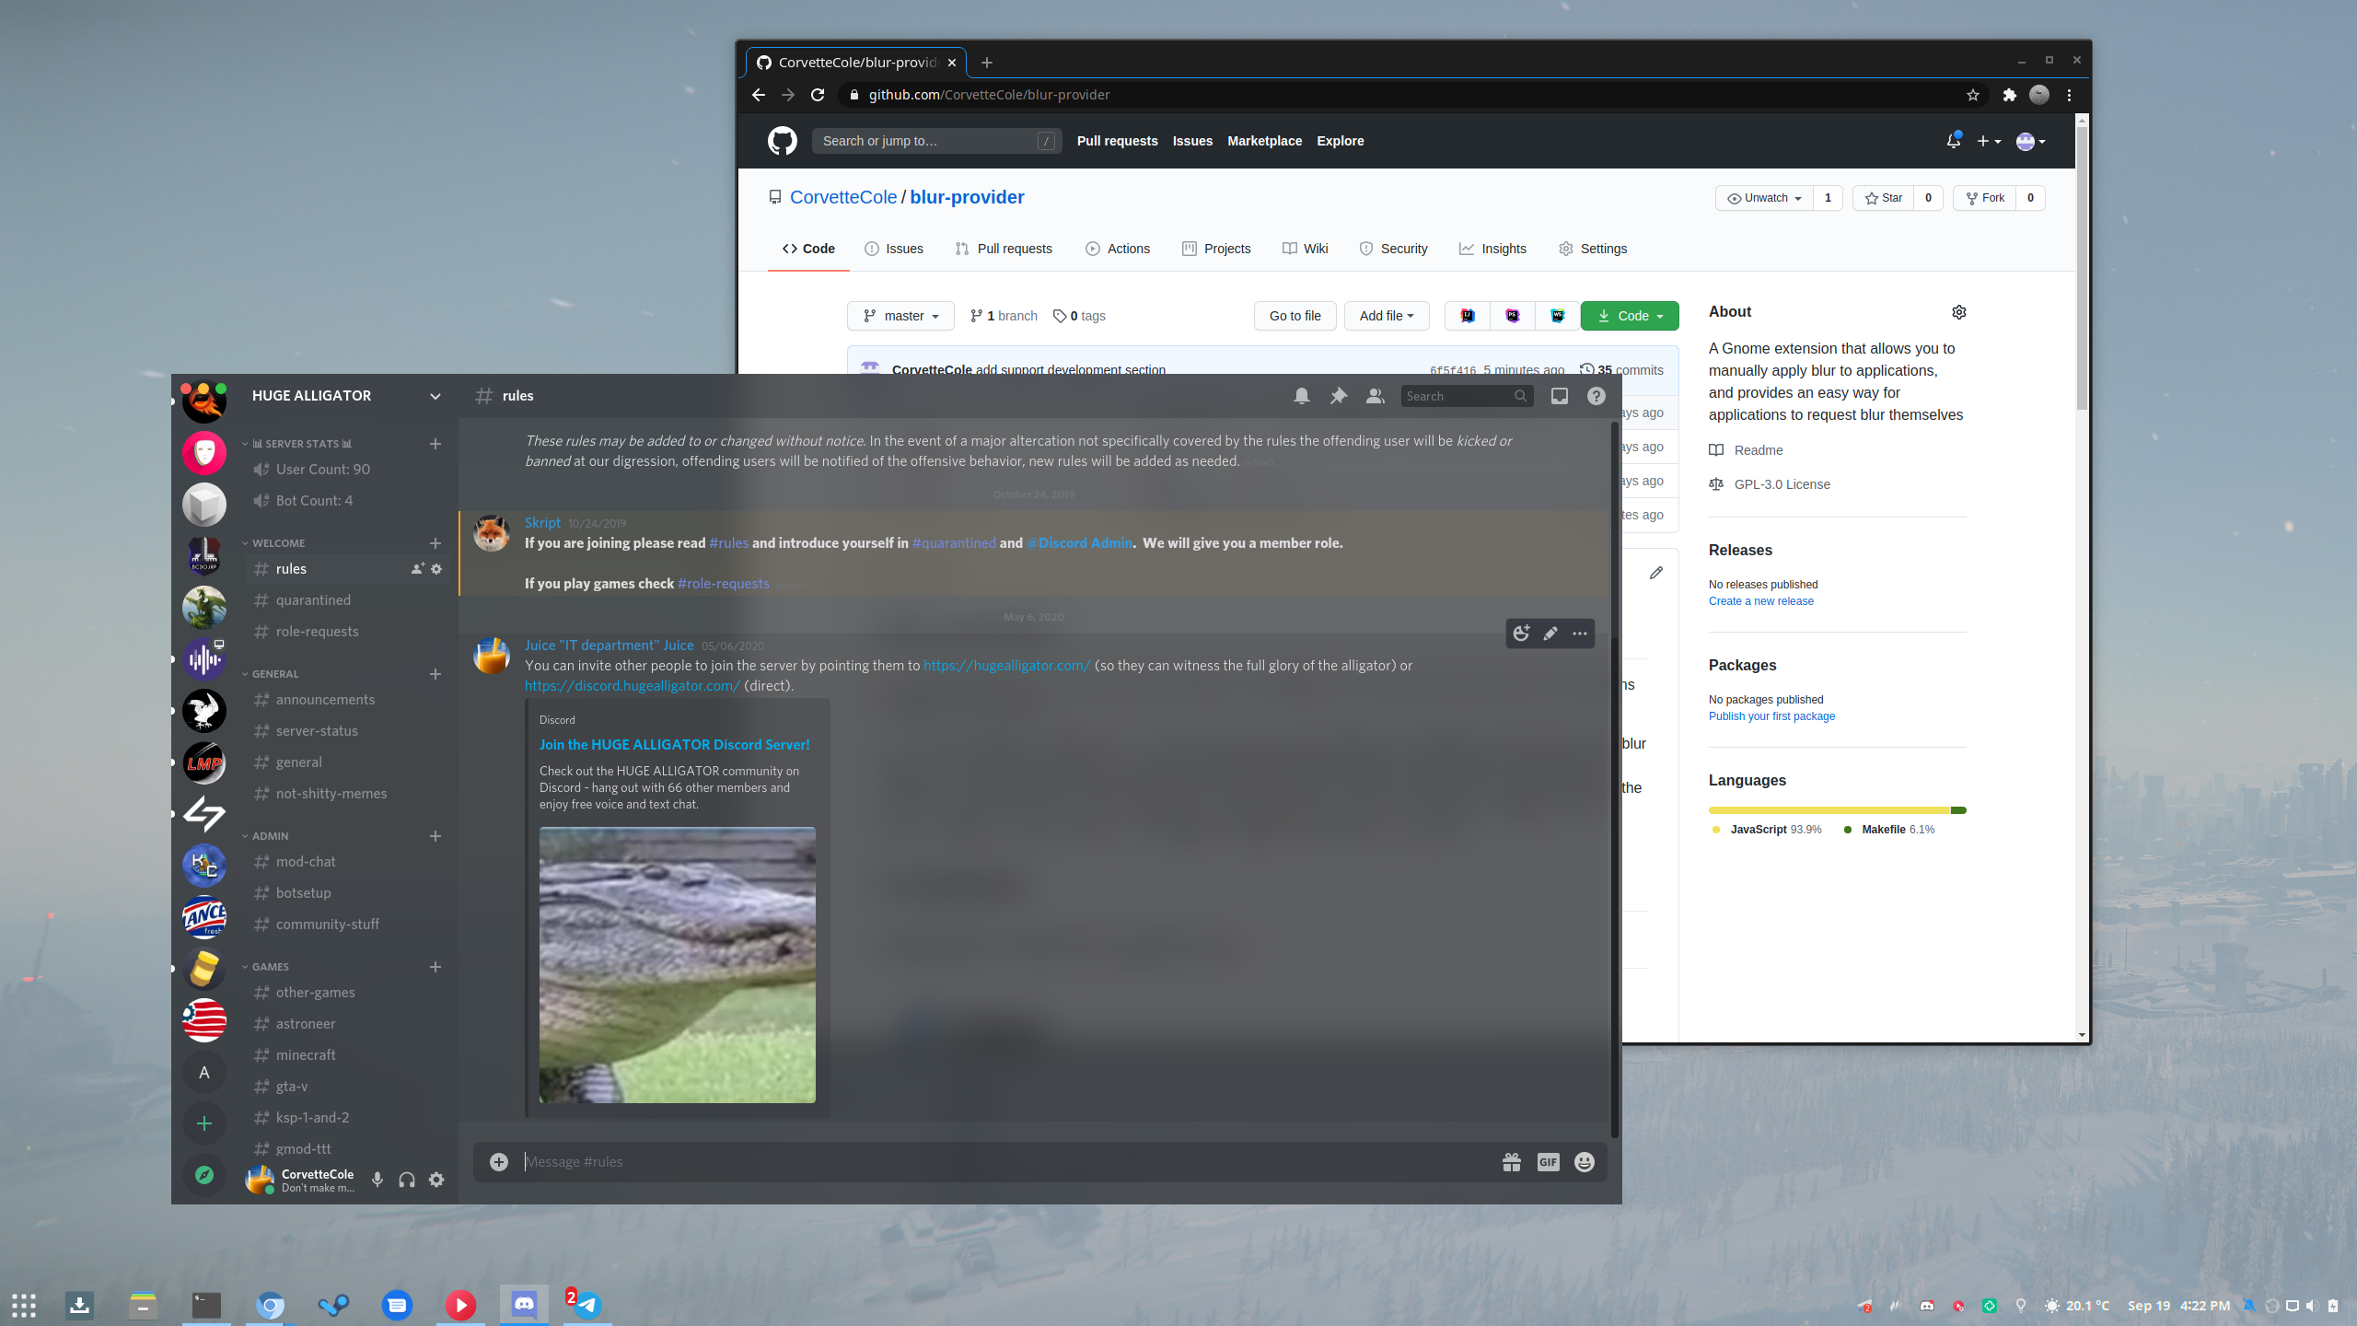Viewport: 2357px width, 1326px height.
Task: Click the notification bell in Discord header
Action: (x=1301, y=396)
